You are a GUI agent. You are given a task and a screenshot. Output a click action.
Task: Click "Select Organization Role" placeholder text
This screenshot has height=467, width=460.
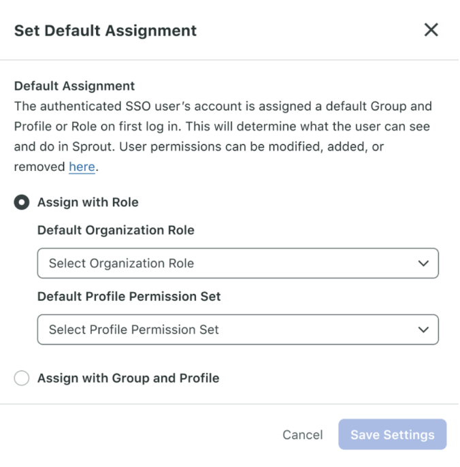pyautogui.click(x=122, y=263)
